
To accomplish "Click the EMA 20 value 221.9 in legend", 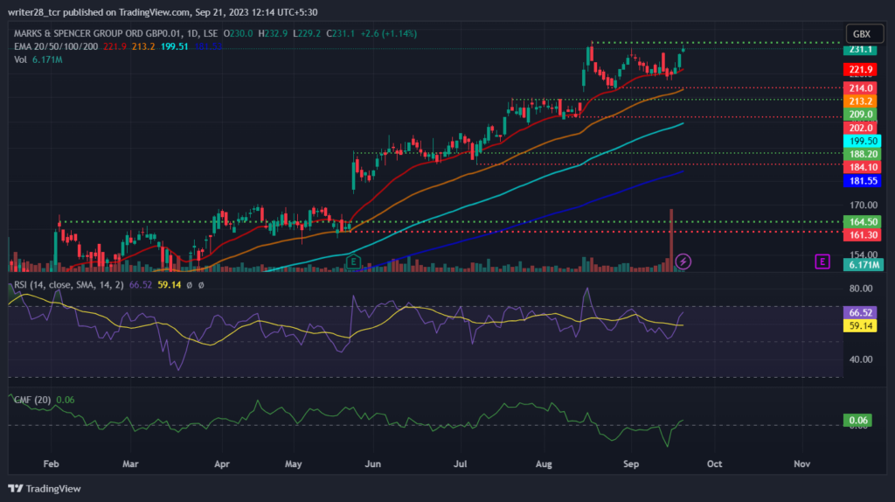I will [114, 46].
